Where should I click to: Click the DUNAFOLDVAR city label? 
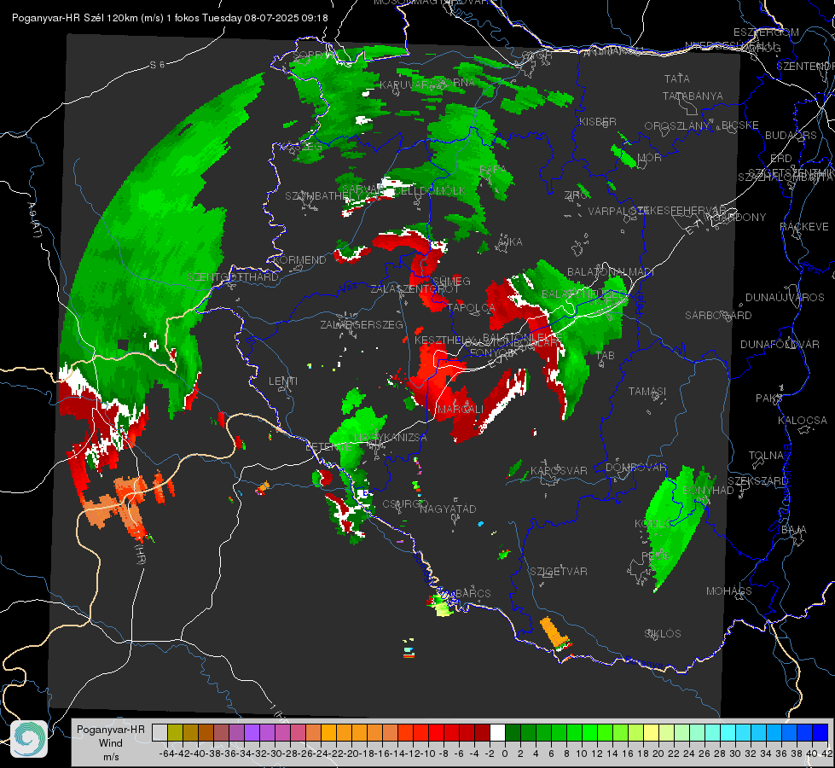click(780, 344)
